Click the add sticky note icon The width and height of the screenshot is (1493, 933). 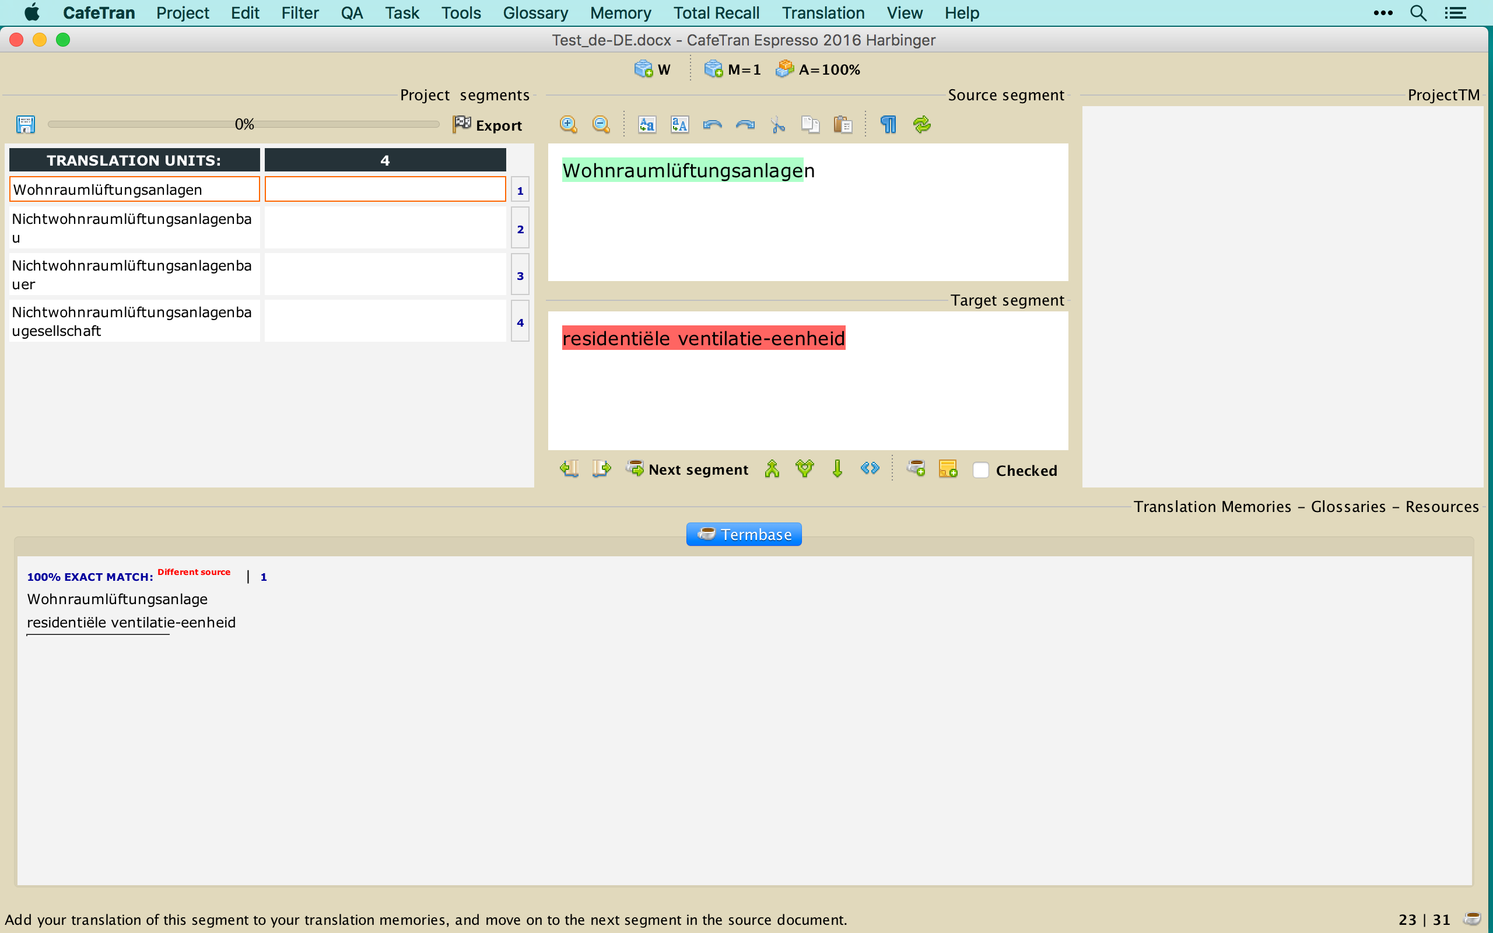(x=948, y=469)
